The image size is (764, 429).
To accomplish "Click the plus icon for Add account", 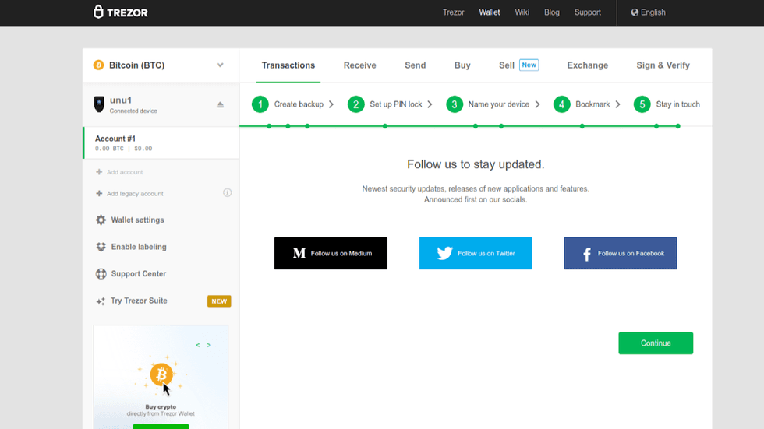I will (x=99, y=172).
